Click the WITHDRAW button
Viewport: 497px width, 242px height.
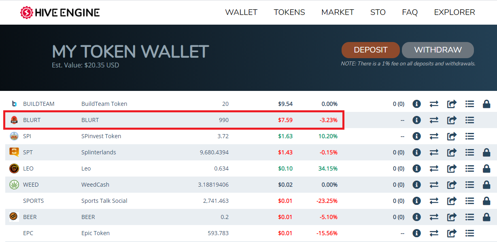point(438,50)
